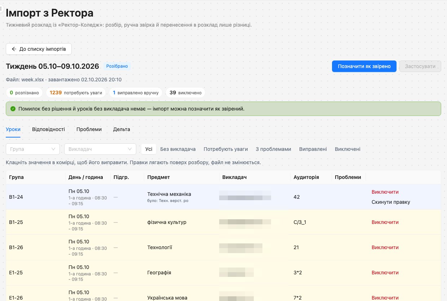Viewport: 447px width, 301px height.
Task: Filter by 'Потребують уваги'
Action: pyautogui.click(x=226, y=149)
